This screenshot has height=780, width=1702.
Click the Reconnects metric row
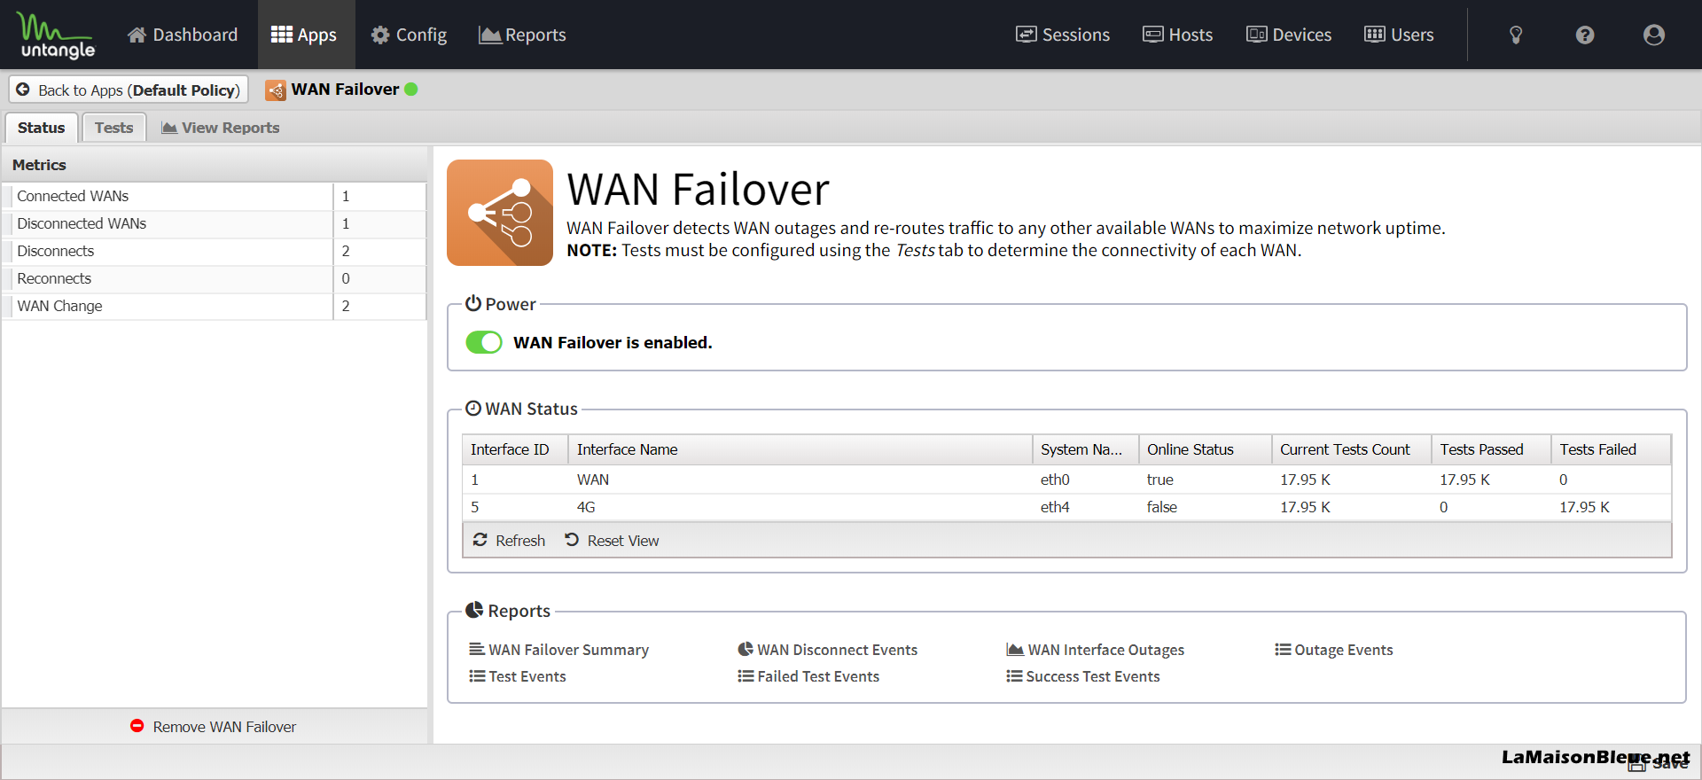click(215, 278)
